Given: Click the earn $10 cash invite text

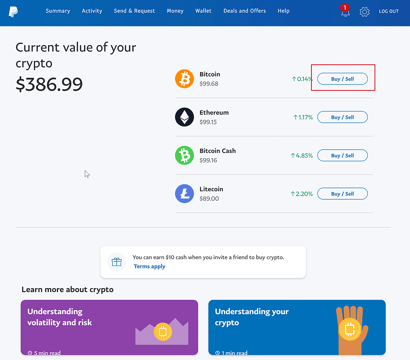Looking at the screenshot, I should (208, 257).
